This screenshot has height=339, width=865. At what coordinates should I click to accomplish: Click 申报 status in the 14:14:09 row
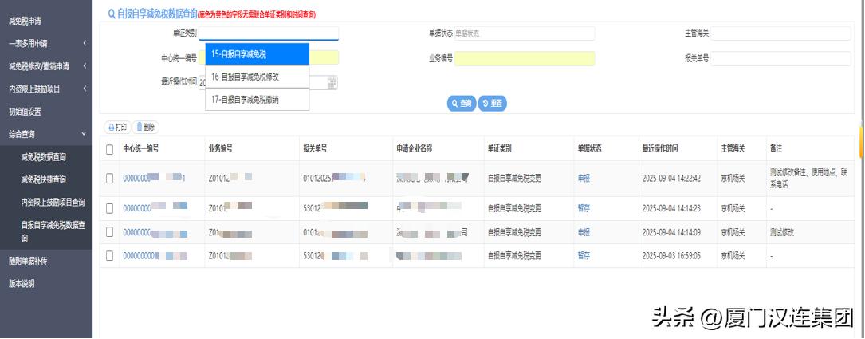pyautogui.click(x=584, y=232)
